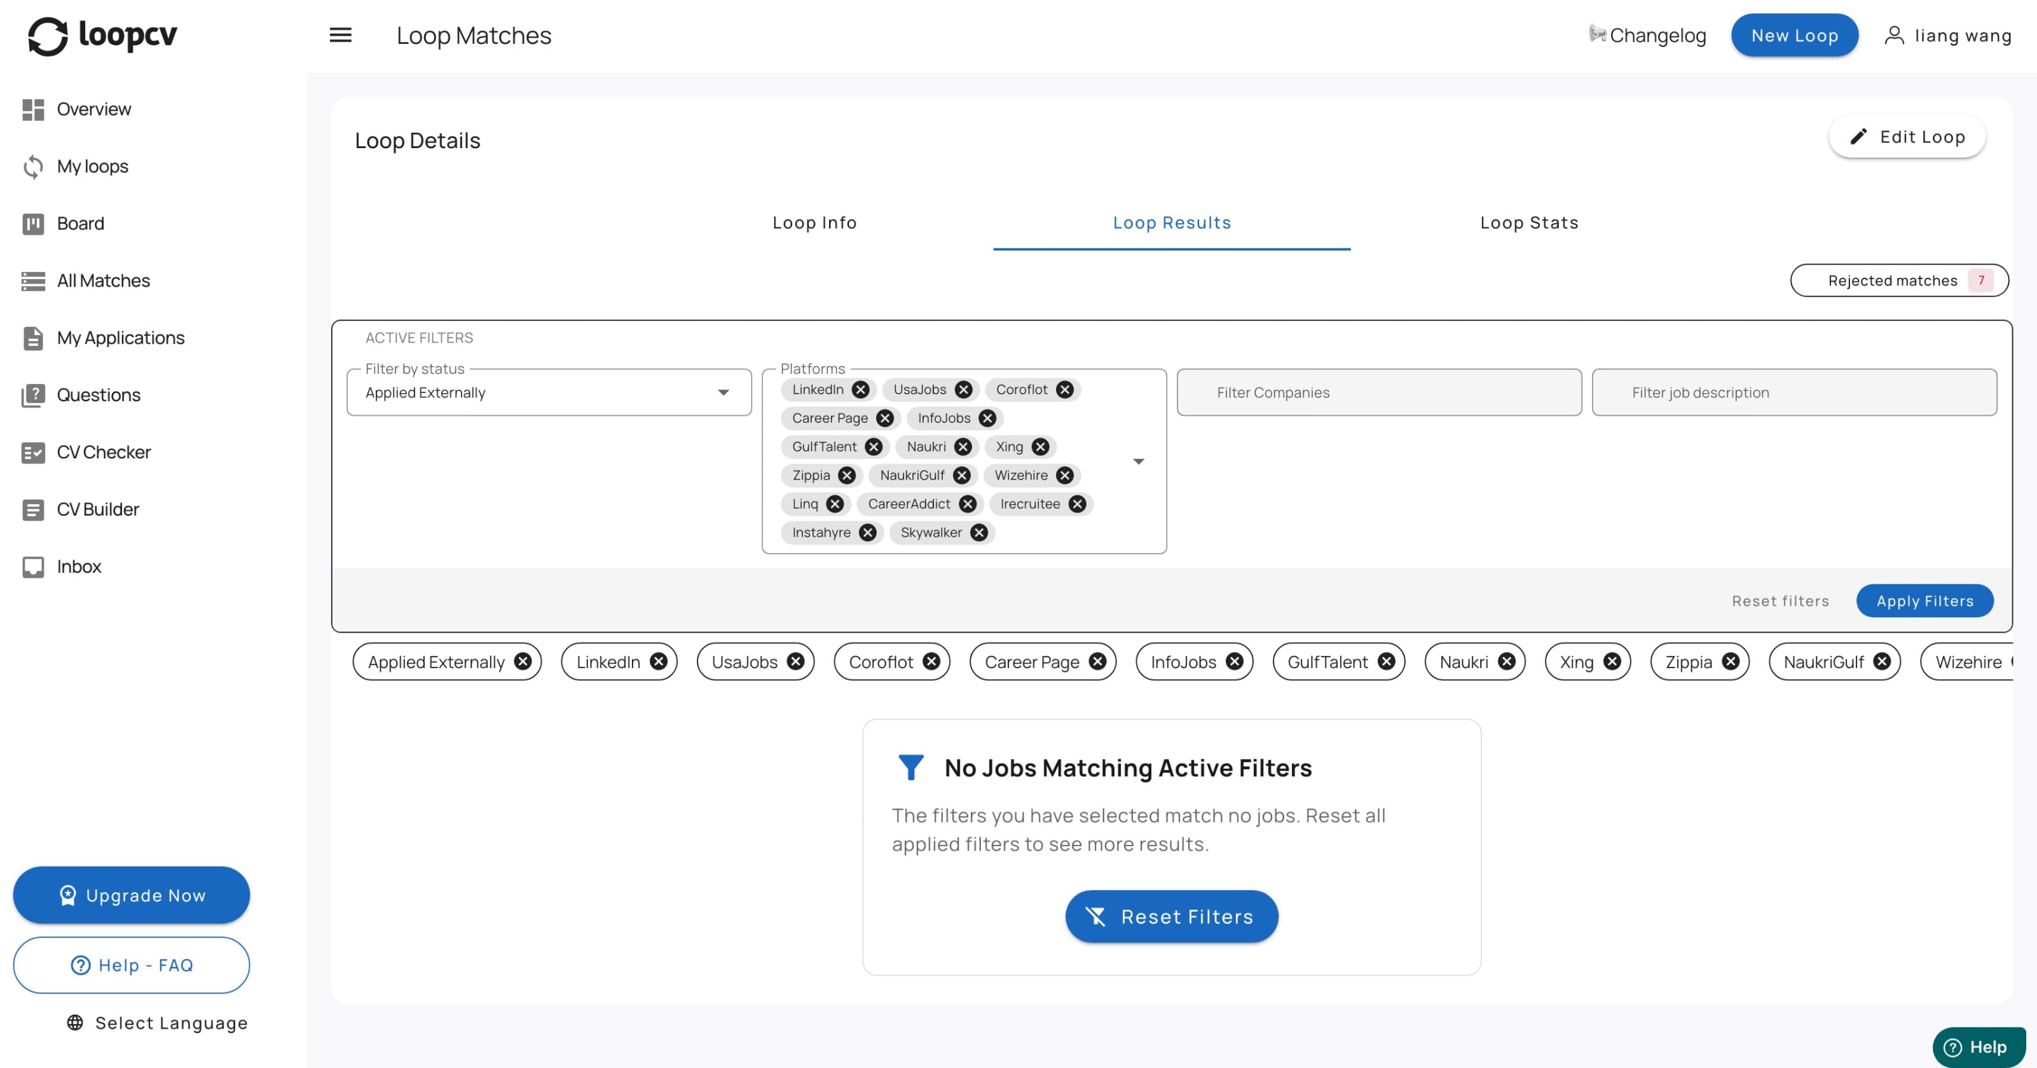Image resolution: width=2037 pixels, height=1068 pixels.
Task: Click the Filter Companies input field
Action: 1379,392
